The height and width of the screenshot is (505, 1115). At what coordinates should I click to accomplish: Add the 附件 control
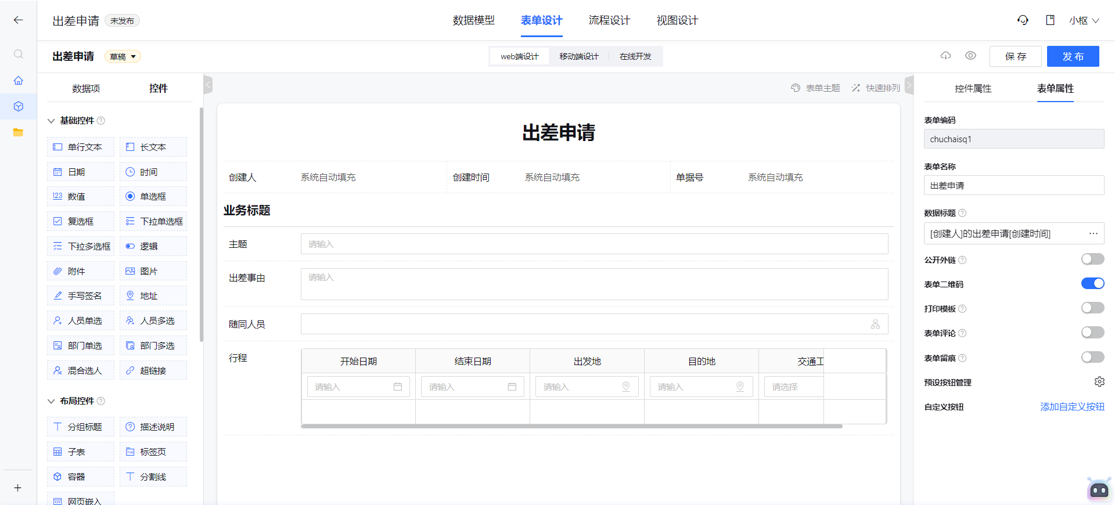(81, 271)
